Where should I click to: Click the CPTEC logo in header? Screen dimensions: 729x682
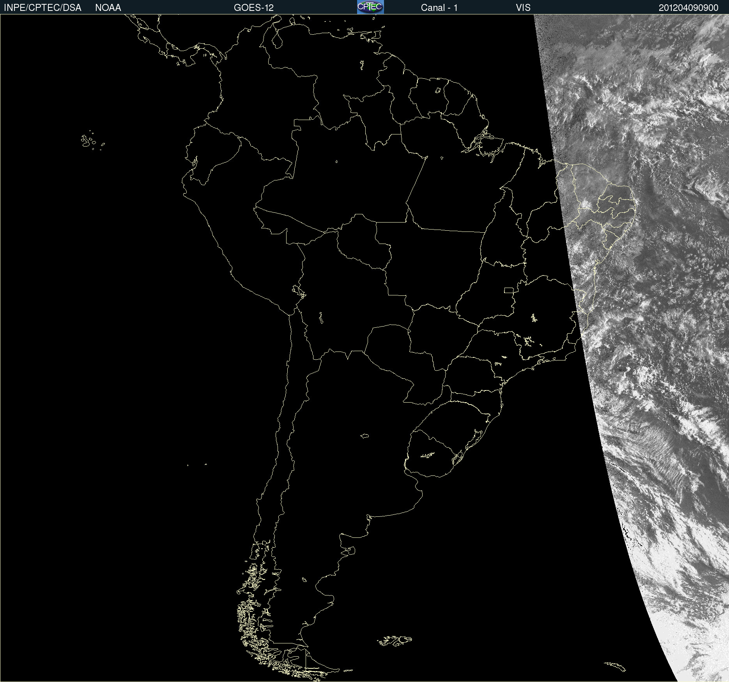pyautogui.click(x=370, y=7)
